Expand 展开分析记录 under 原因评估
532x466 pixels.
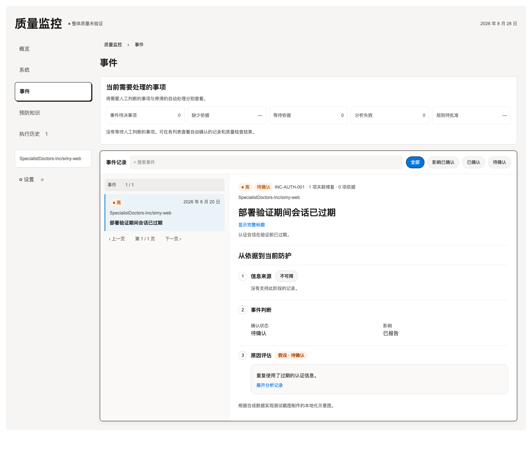coord(270,385)
